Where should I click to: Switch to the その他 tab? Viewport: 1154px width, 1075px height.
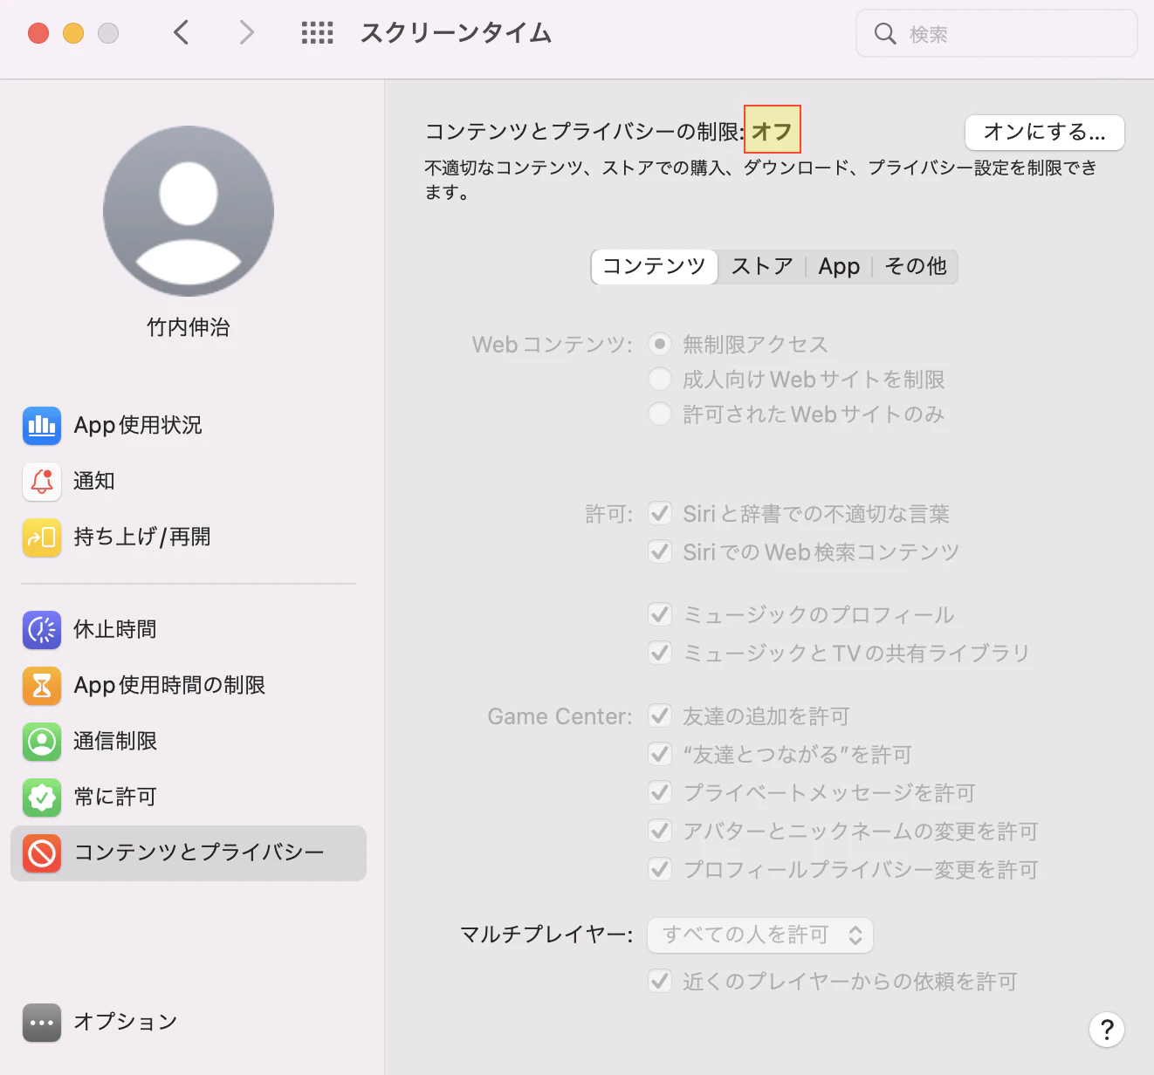[916, 266]
